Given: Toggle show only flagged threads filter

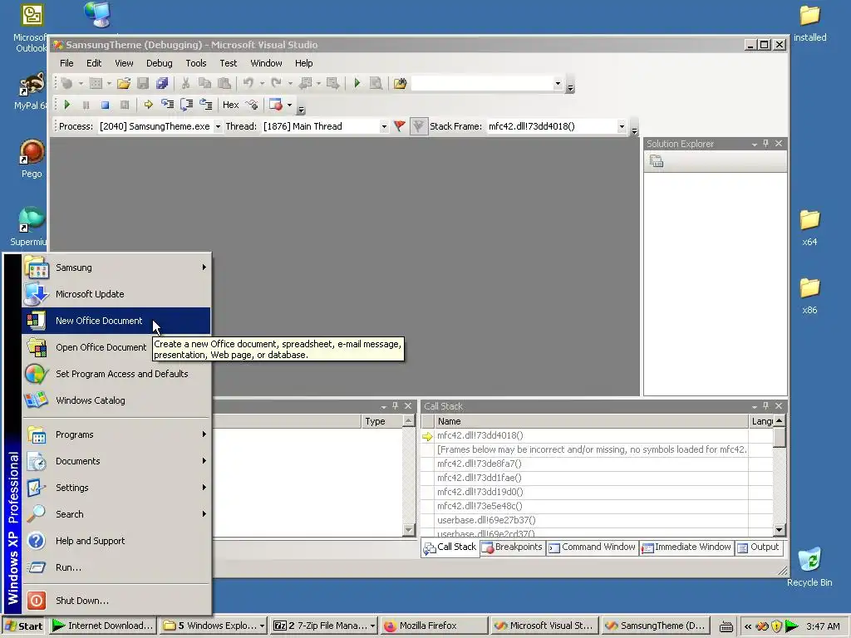Looking at the screenshot, I should (419, 126).
